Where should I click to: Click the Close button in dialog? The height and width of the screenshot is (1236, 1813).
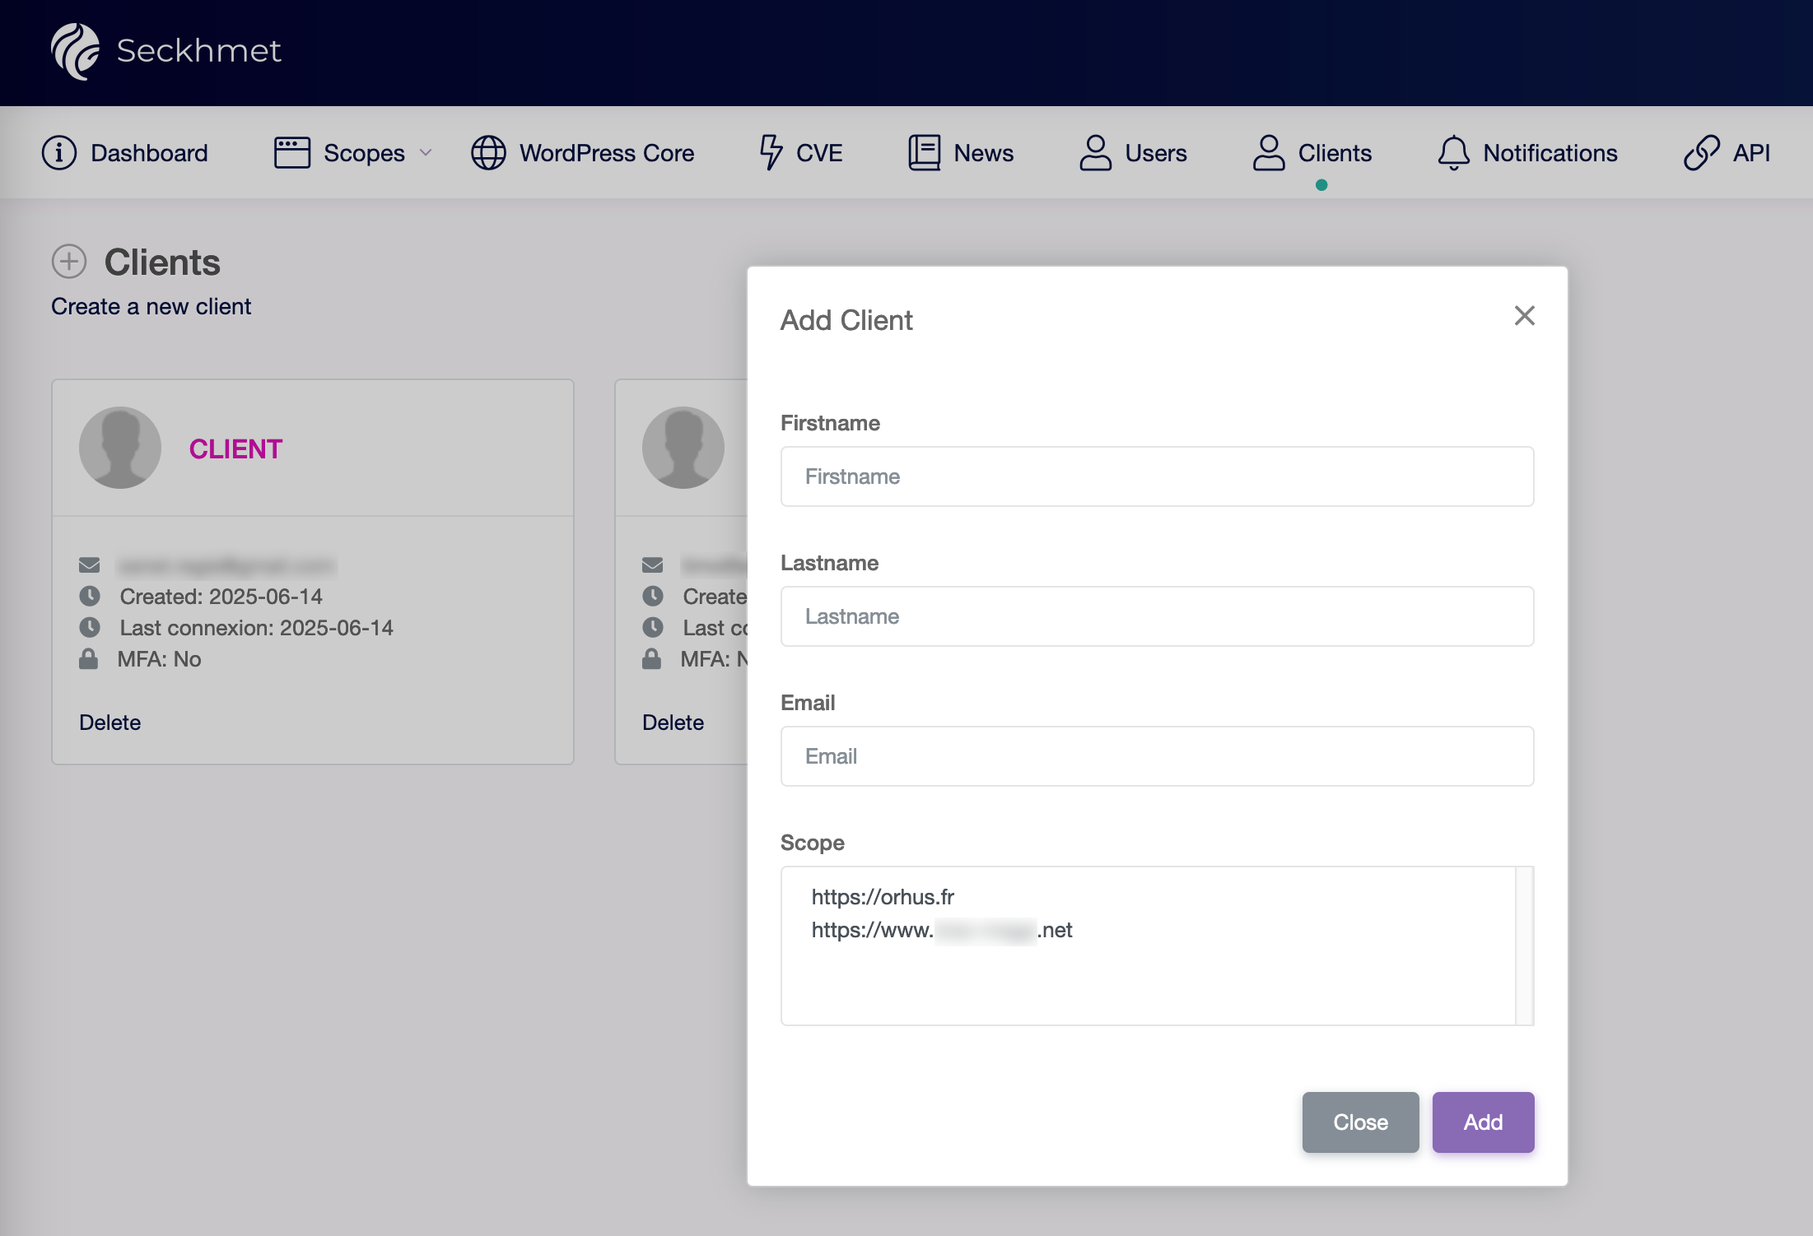(1360, 1122)
